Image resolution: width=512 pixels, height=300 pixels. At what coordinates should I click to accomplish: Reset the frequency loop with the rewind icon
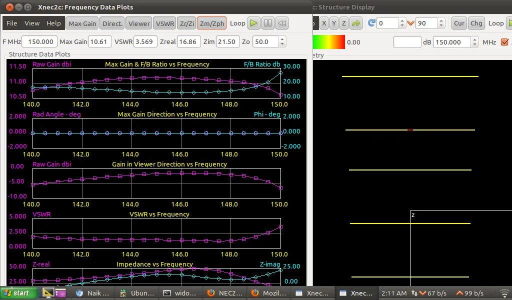[282, 23]
